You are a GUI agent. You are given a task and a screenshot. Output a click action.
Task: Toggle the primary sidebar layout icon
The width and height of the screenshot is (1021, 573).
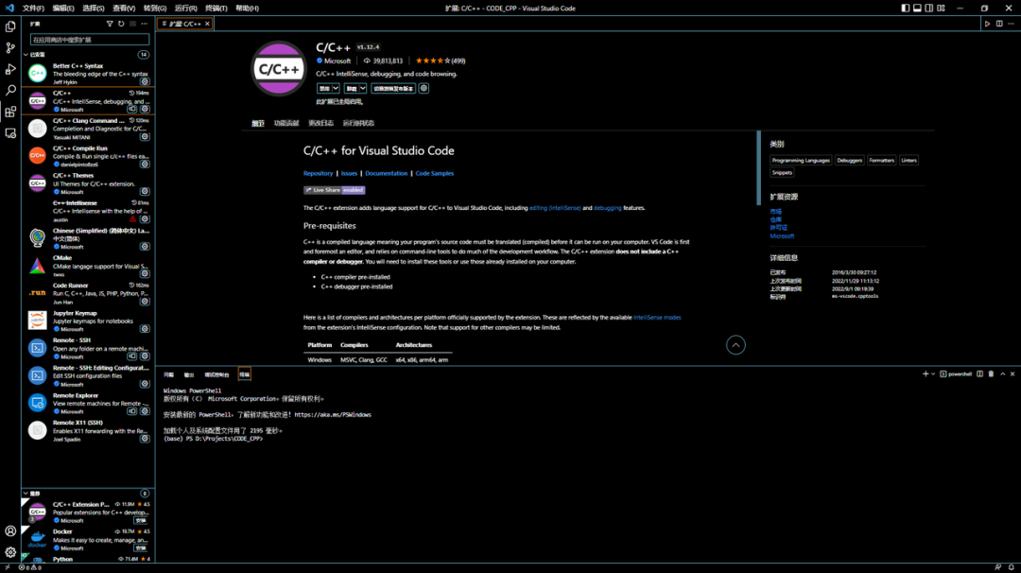(x=906, y=8)
